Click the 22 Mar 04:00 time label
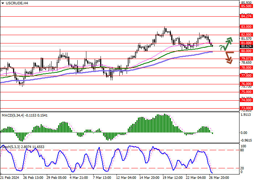Screen dimensions: 254x181 [x=196, y=178]
